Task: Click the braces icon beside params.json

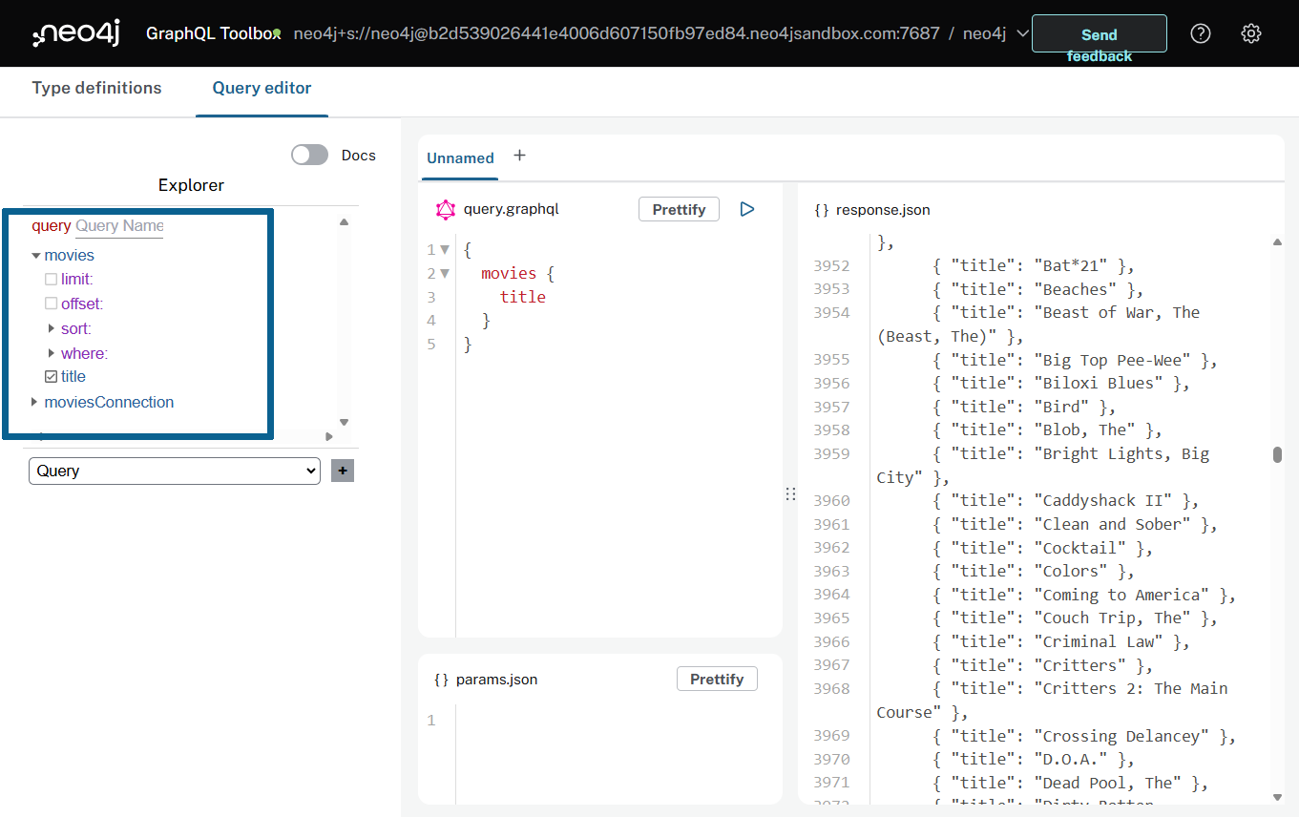Action: point(441,680)
